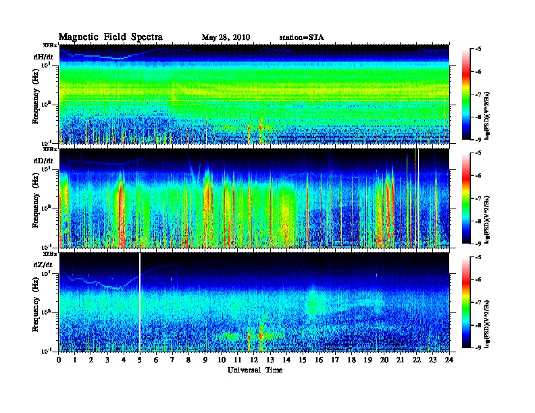Click the hour '15' tick label
This screenshot has width=535, height=413.
303,360
